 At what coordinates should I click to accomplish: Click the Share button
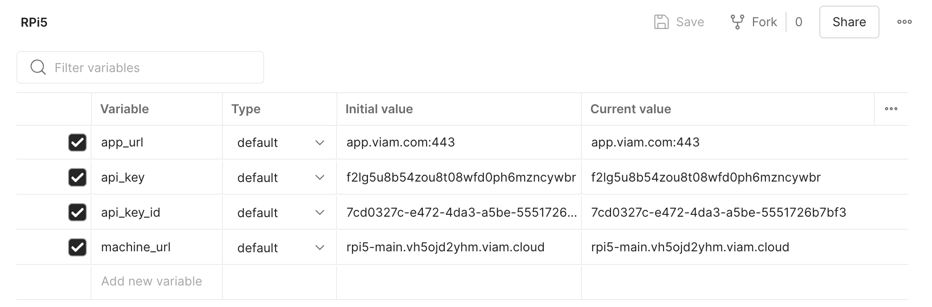[x=848, y=22]
